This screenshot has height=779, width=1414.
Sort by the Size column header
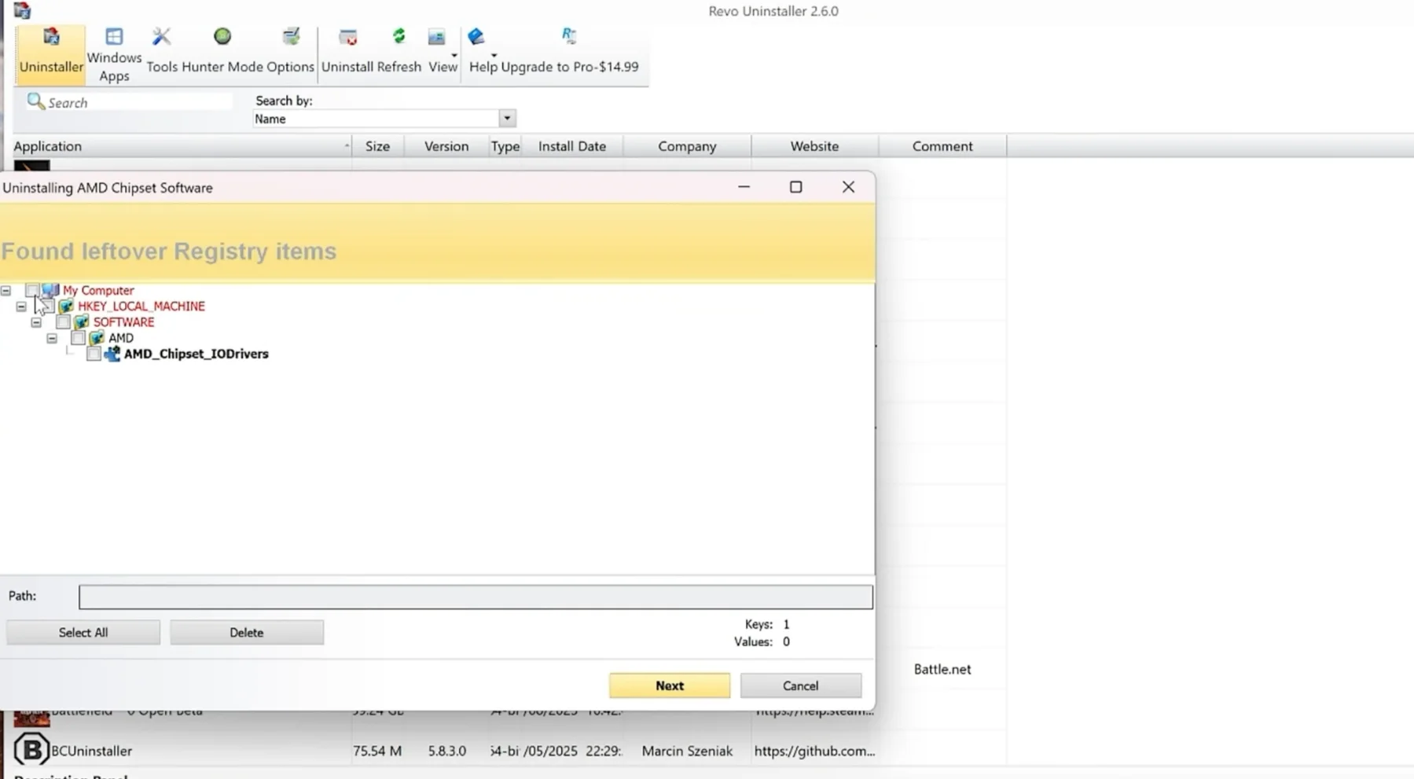[x=377, y=146]
